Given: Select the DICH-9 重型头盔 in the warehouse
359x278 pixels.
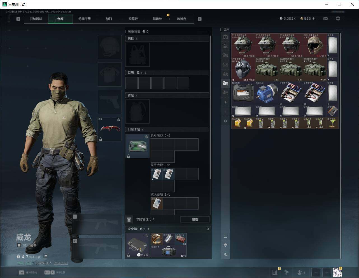Looking at the screenshot, I should (315, 46).
